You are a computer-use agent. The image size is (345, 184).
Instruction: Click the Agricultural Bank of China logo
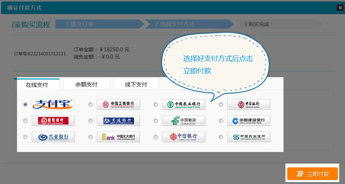pos(183,105)
